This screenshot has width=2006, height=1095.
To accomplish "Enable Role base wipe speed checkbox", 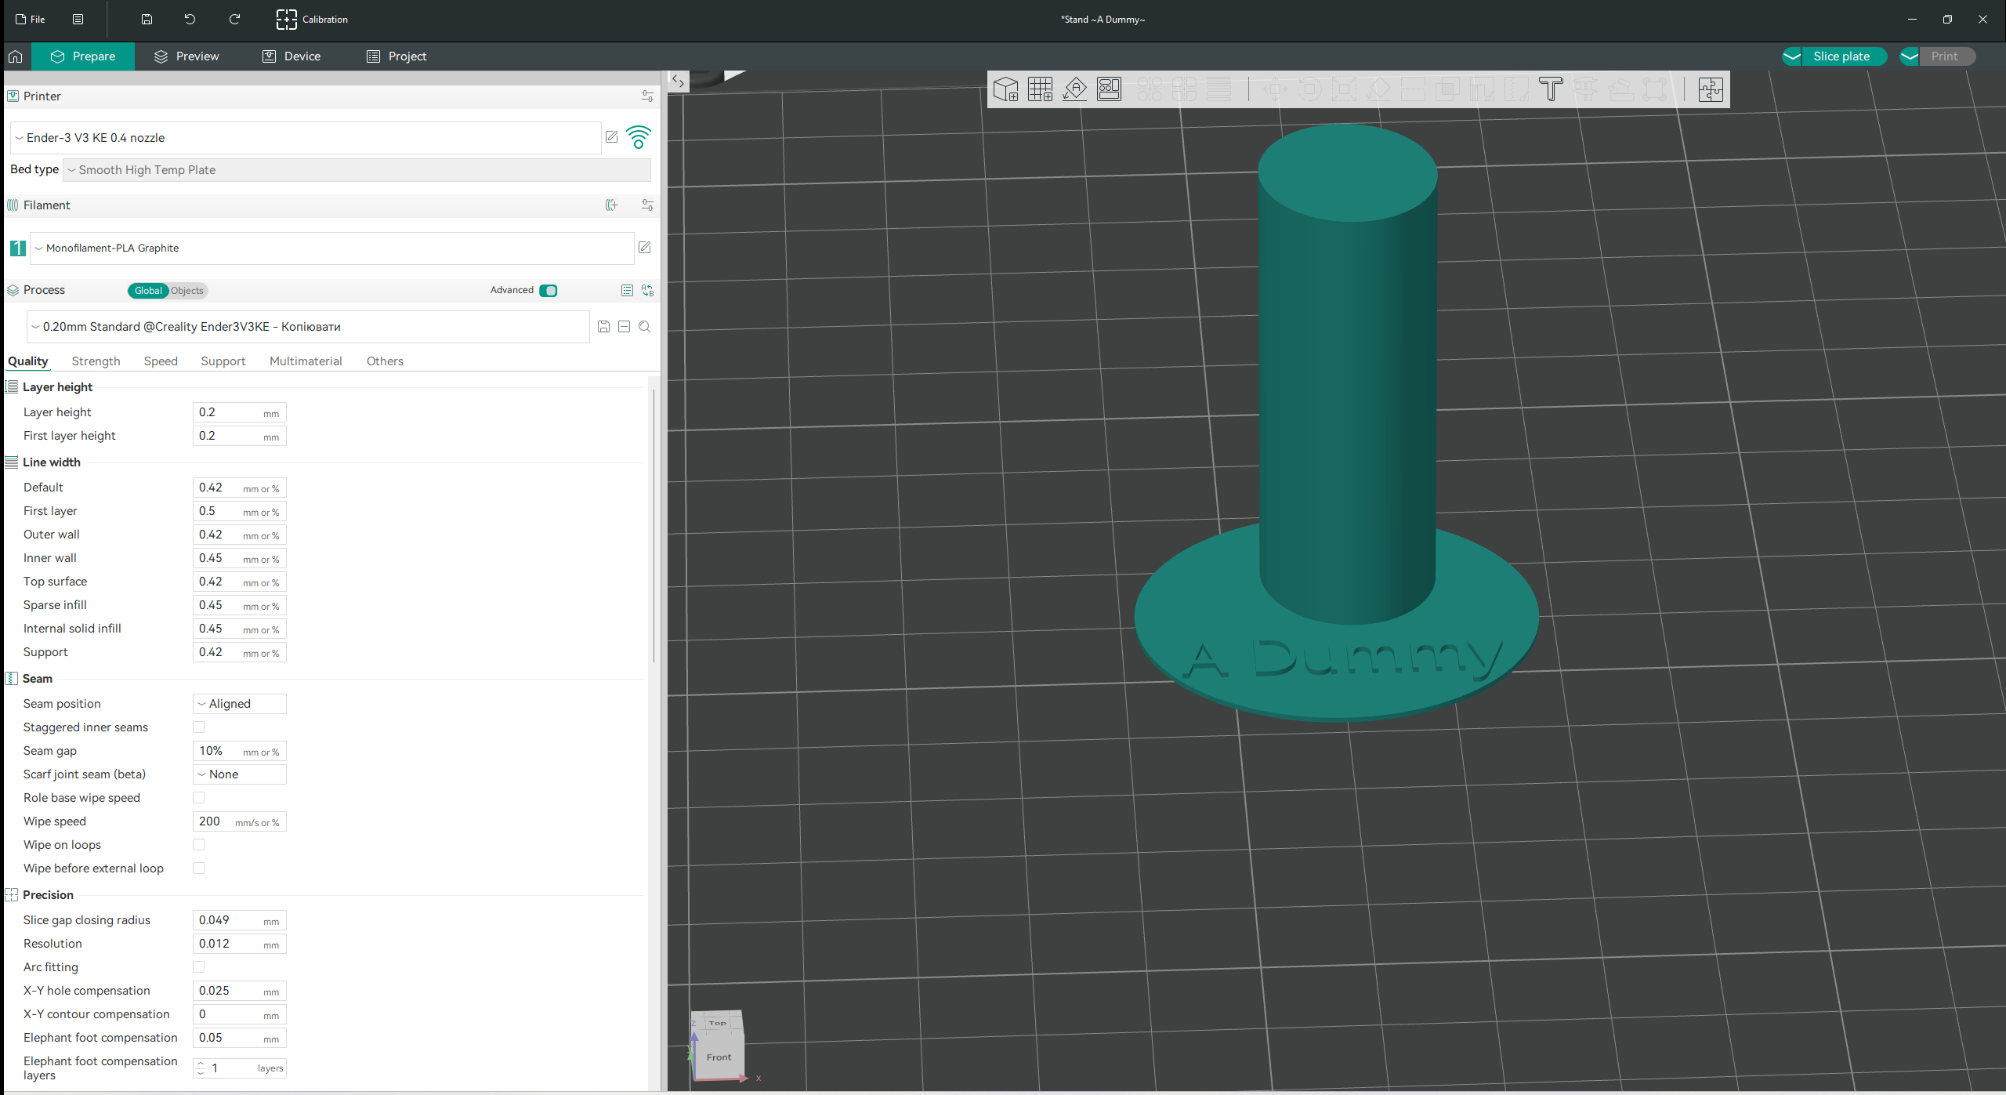I will [199, 798].
